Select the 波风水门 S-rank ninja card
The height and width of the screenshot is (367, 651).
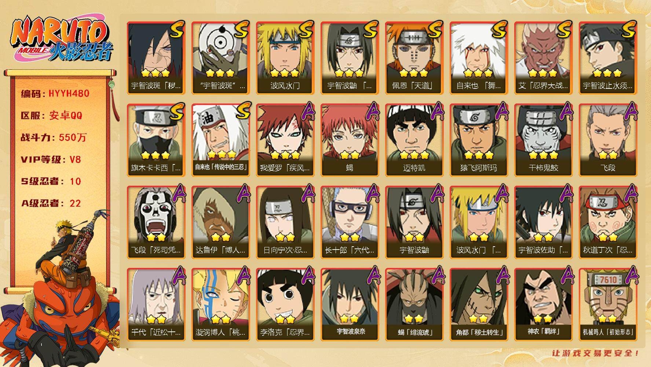[285, 58]
